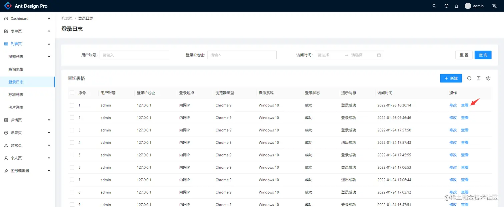Click the Dashboard gauge icon

coord(6,19)
